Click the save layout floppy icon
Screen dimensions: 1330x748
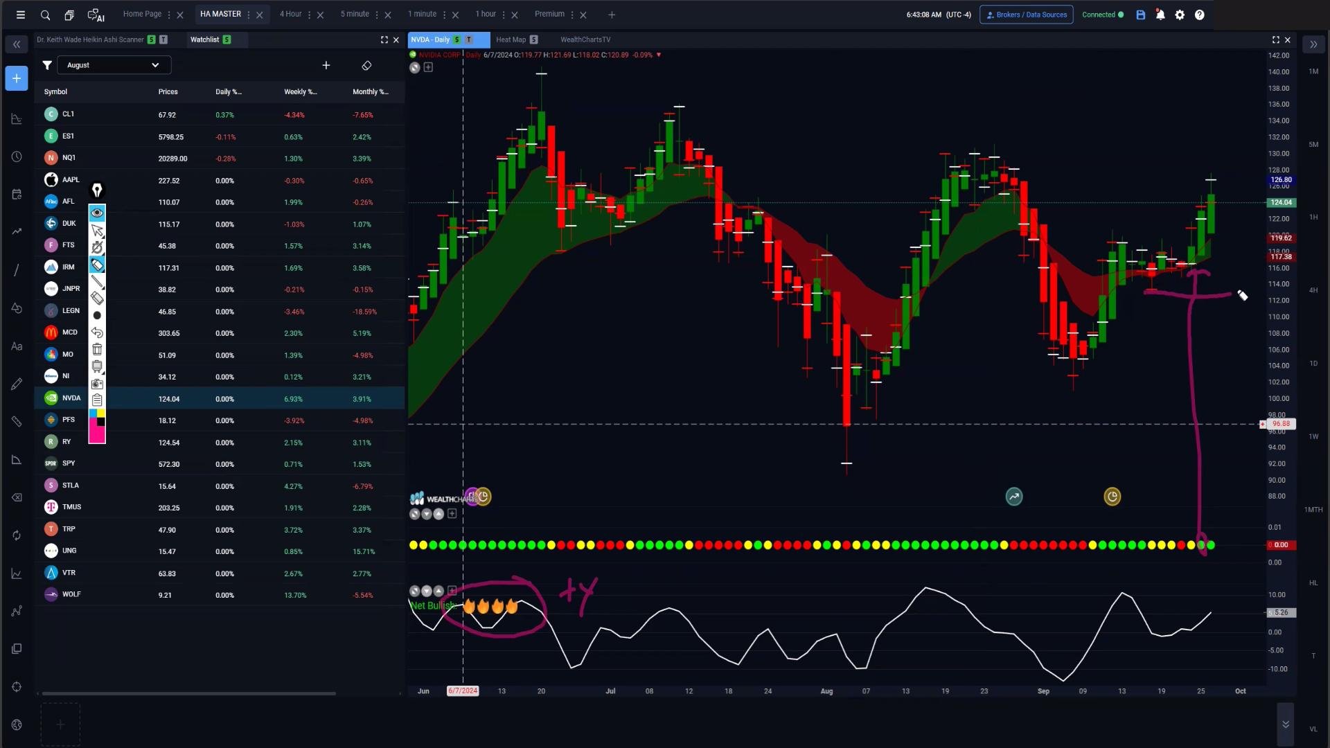point(1141,15)
